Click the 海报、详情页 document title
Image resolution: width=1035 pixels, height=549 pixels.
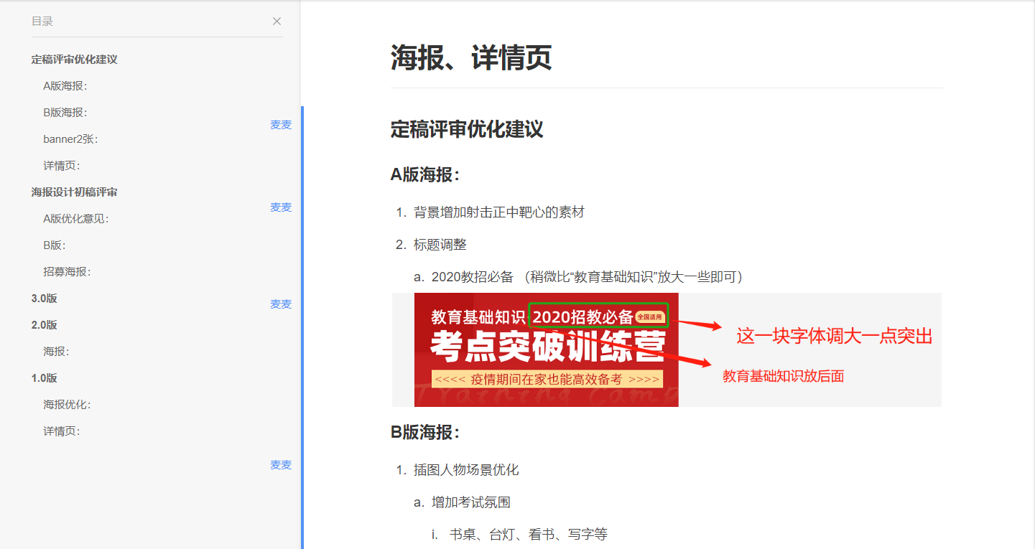point(471,57)
